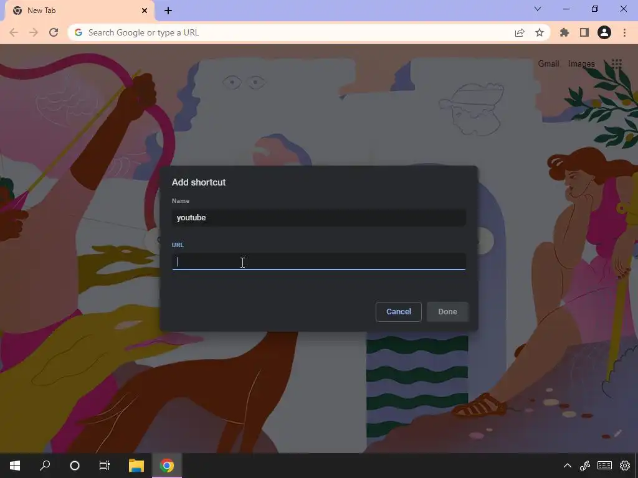Select the New Tab tab
Screen dimensions: 638x478
[80, 11]
